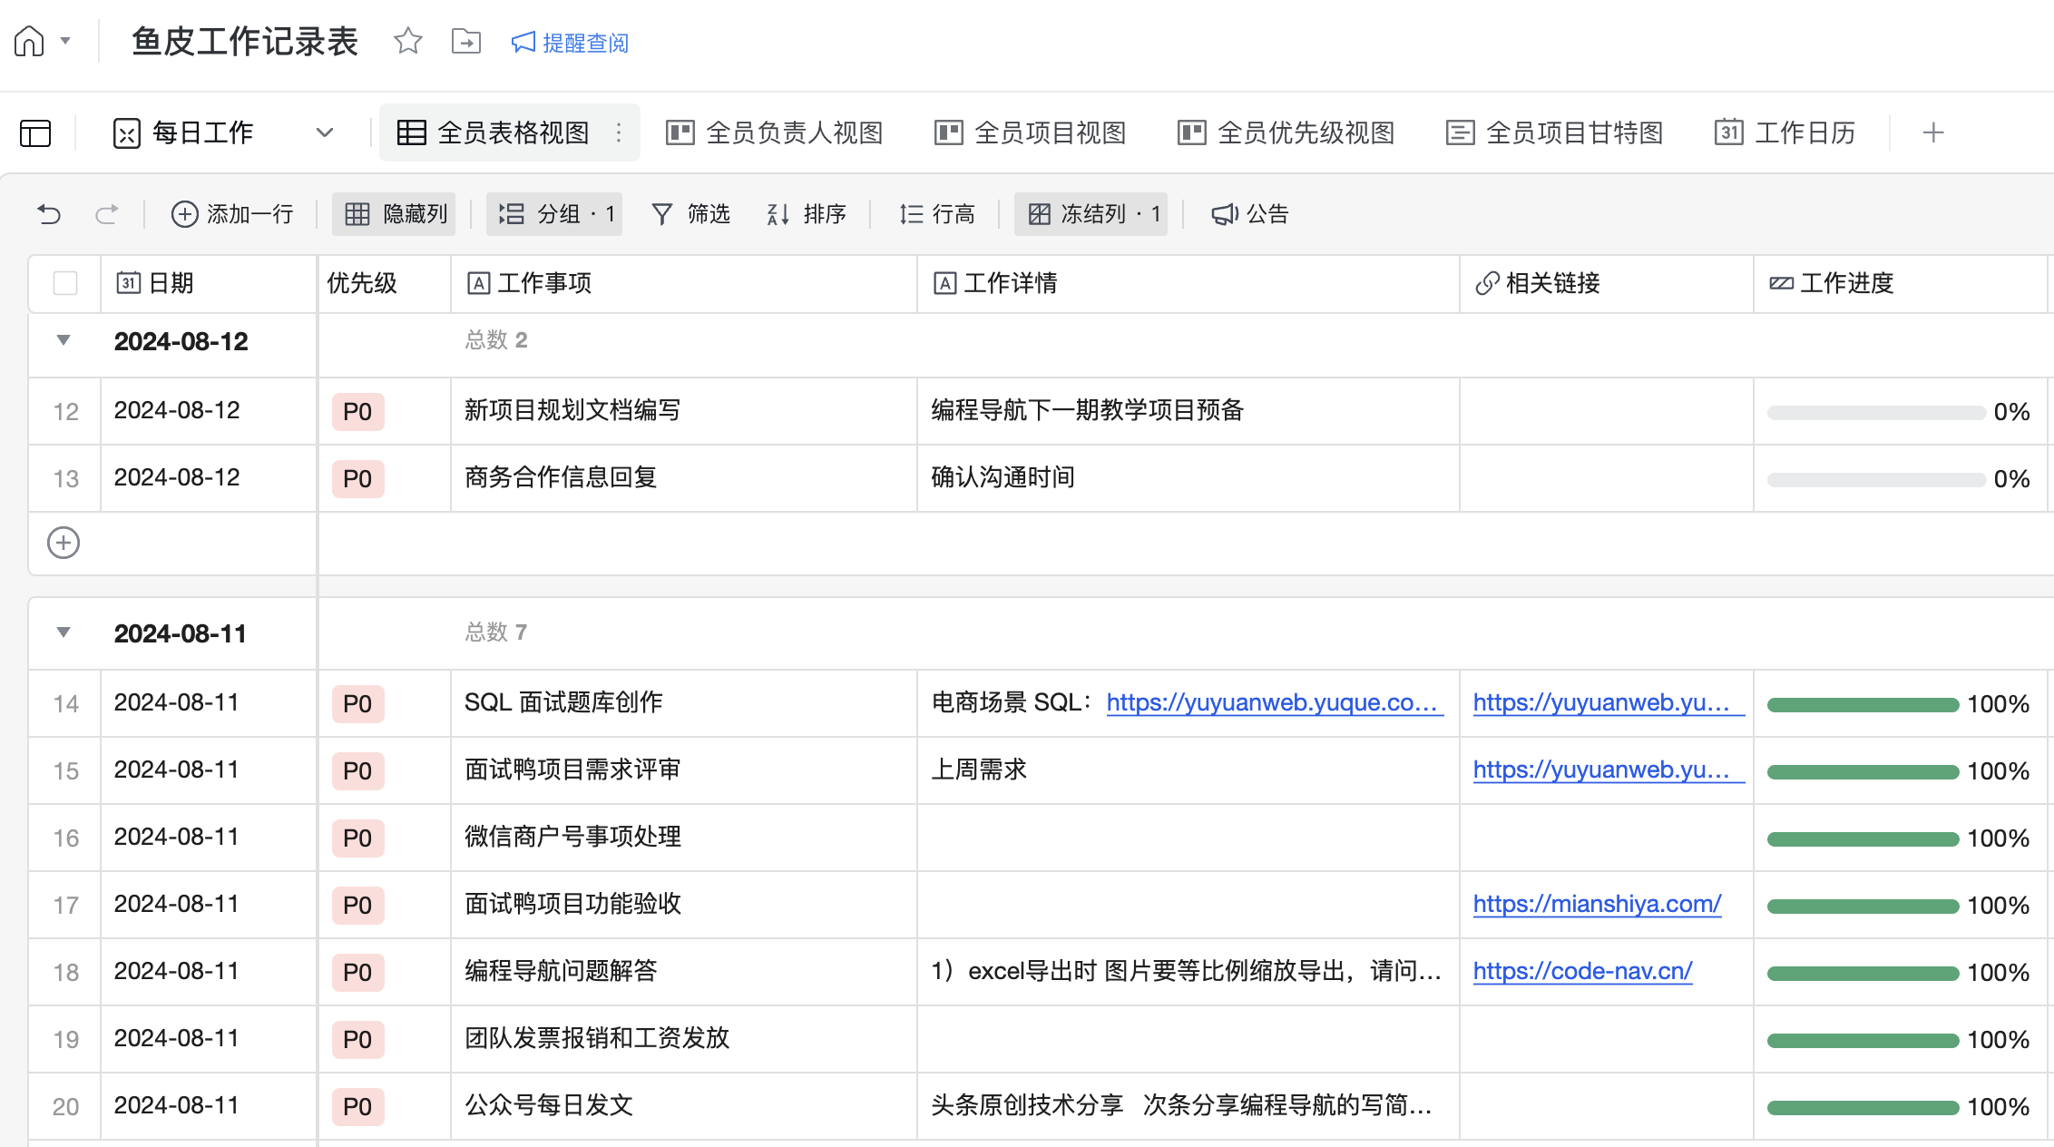Image resolution: width=2054 pixels, height=1147 pixels.
Task: Switch to 全员项目视图 tab
Action: pyautogui.click(x=1031, y=133)
